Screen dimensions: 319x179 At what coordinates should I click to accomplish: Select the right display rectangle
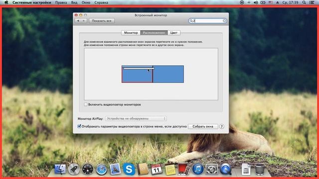click(168, 74)
